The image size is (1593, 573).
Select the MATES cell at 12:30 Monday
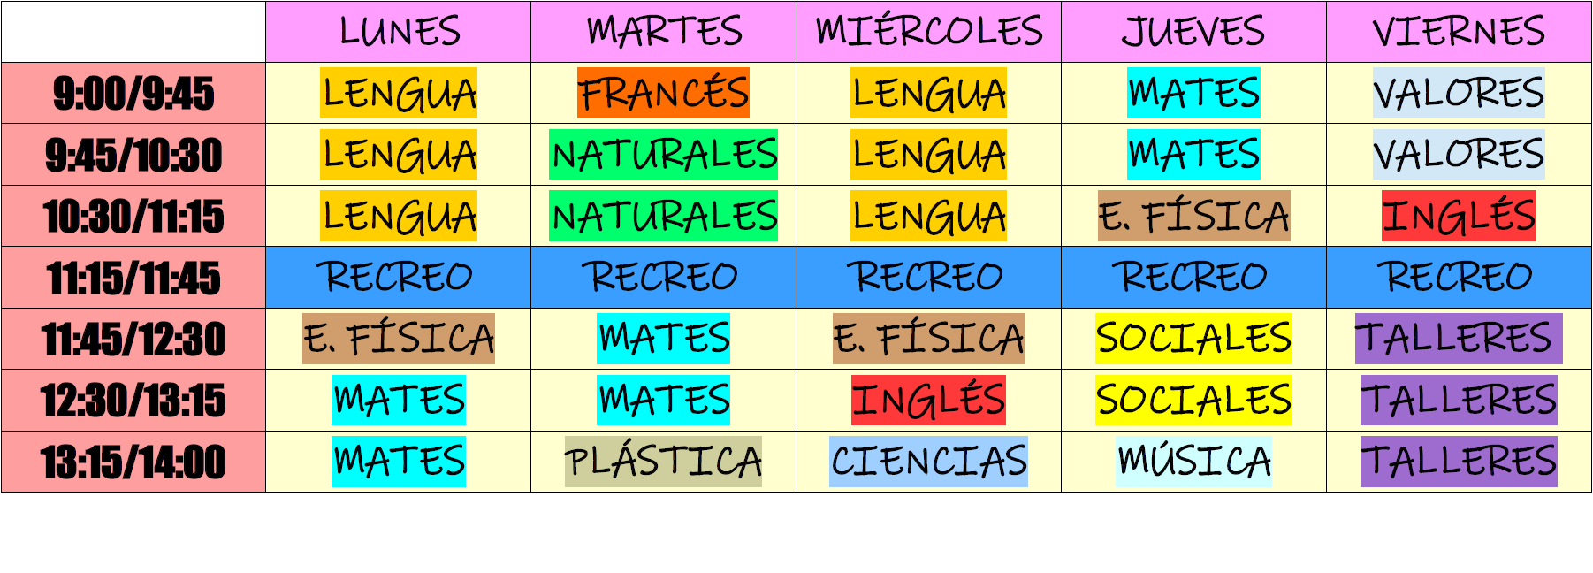click(399, 400)
